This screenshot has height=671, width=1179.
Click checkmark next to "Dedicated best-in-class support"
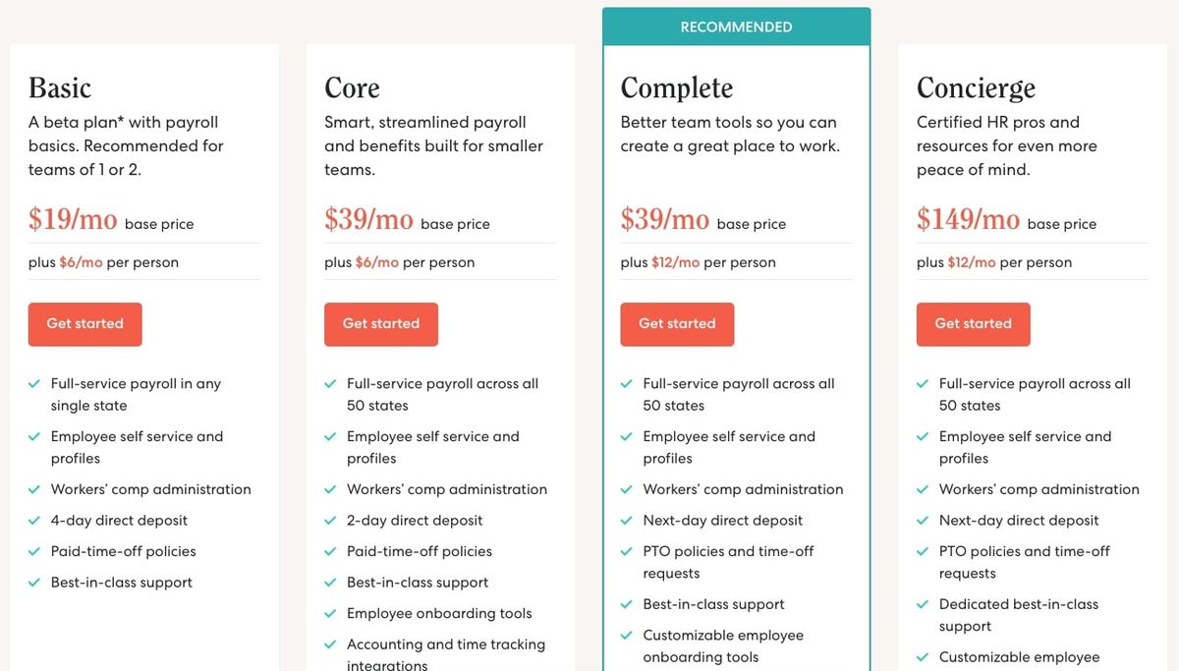924,604
